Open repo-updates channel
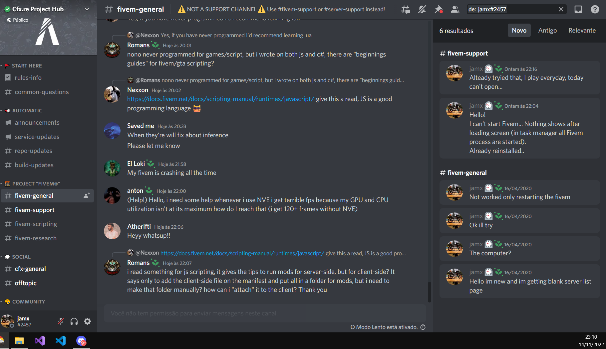 tap(47, 151)
